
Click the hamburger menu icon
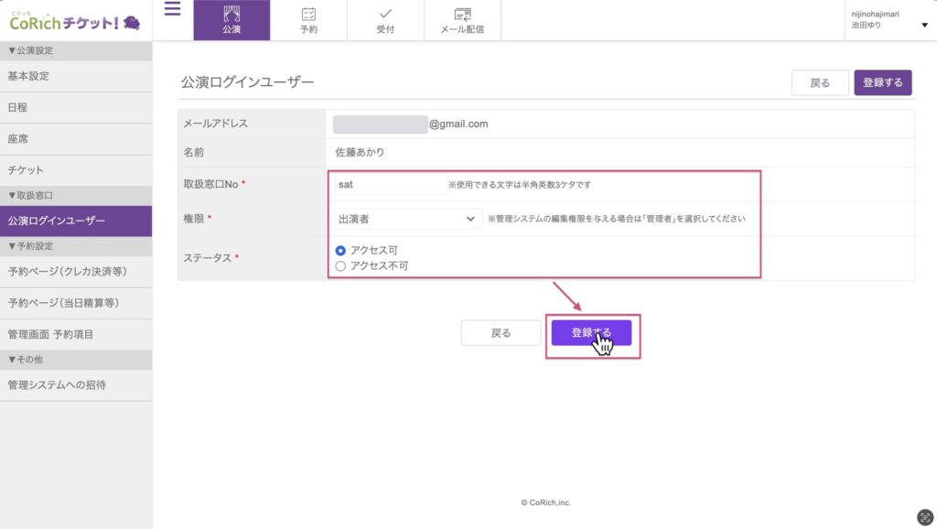point(172,10)
